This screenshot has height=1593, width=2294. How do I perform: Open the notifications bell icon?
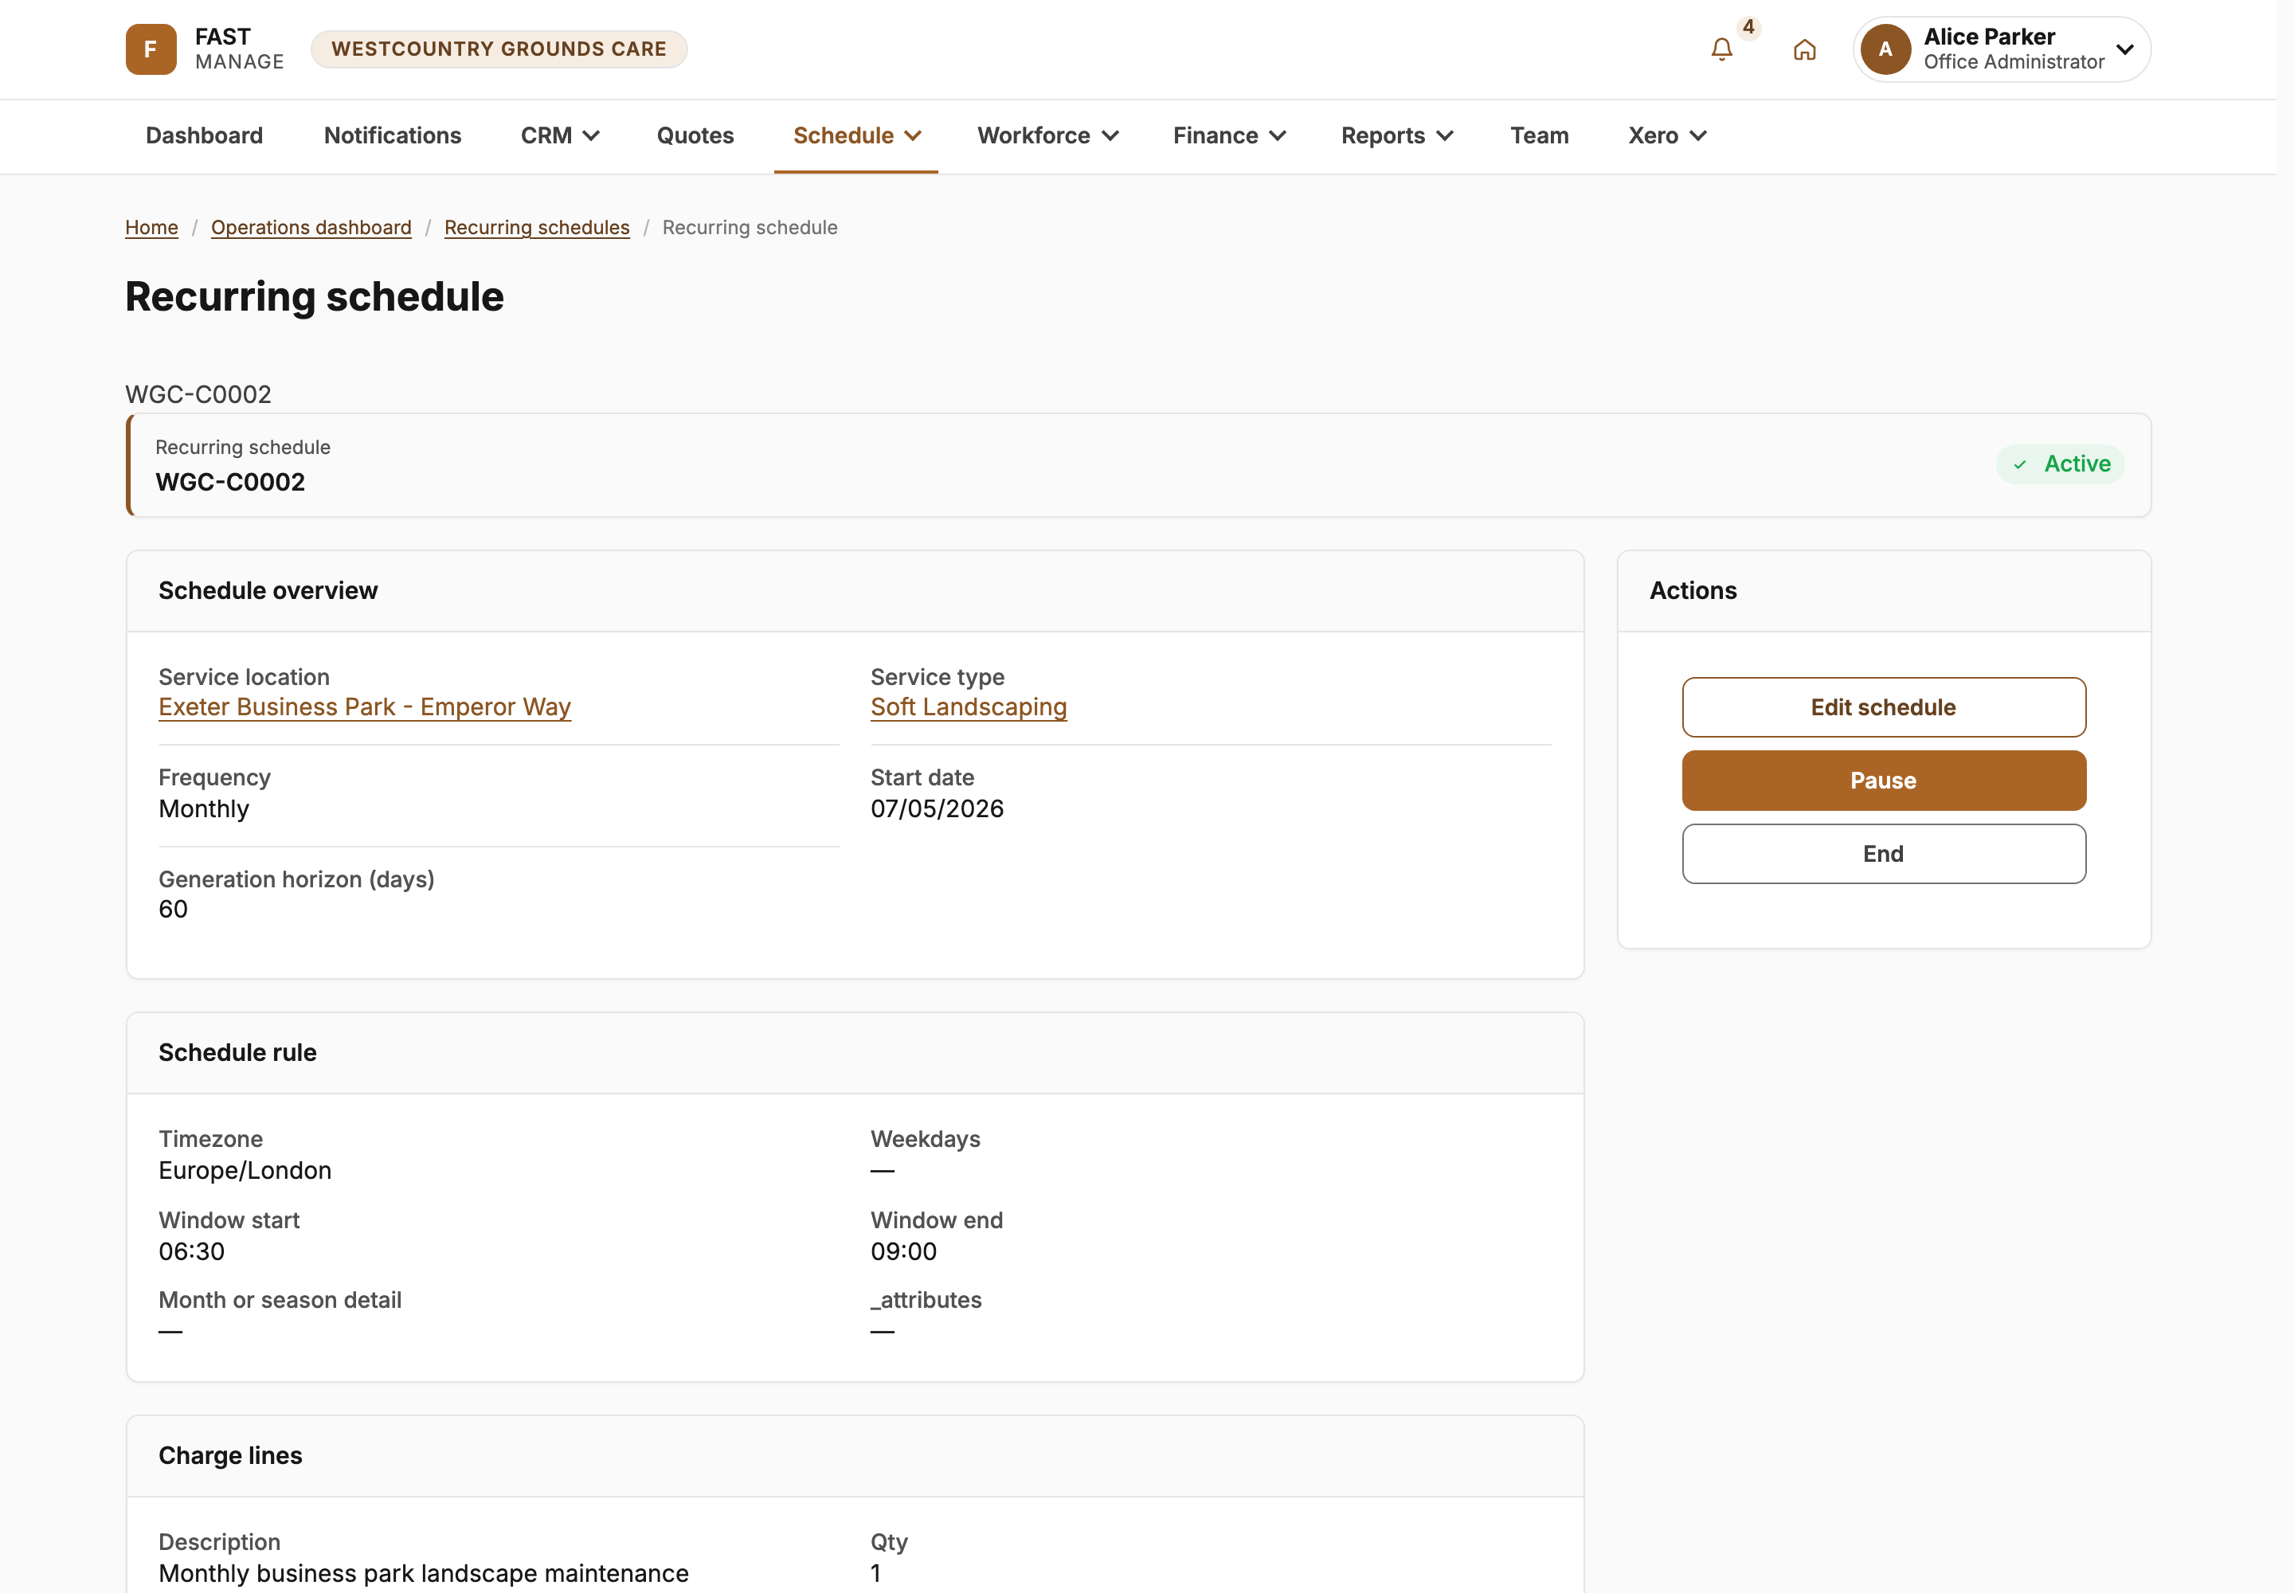[1721, 49]
